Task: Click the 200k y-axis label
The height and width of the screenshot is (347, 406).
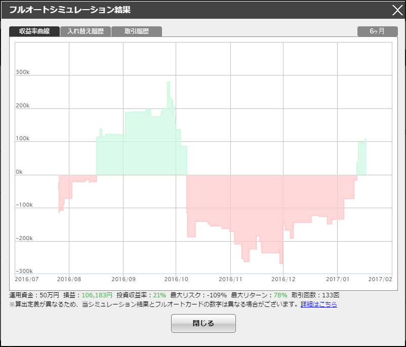Action: tap(22, 105)
